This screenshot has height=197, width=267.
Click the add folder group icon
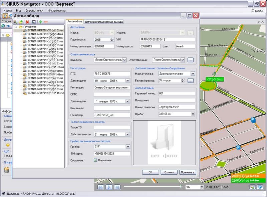[x=21, y=22]
